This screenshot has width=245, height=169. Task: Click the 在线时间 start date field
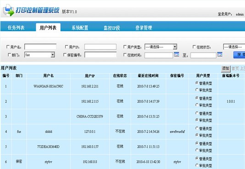point(159,55)
